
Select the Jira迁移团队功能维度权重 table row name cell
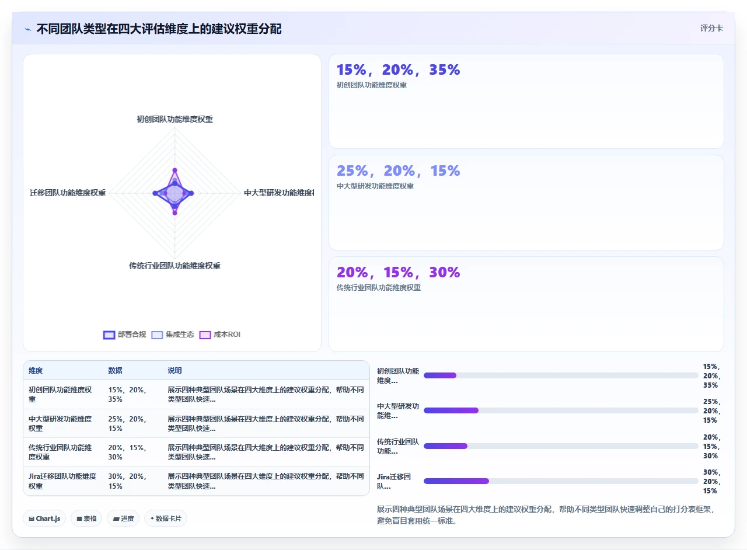[x=63, y=481]
